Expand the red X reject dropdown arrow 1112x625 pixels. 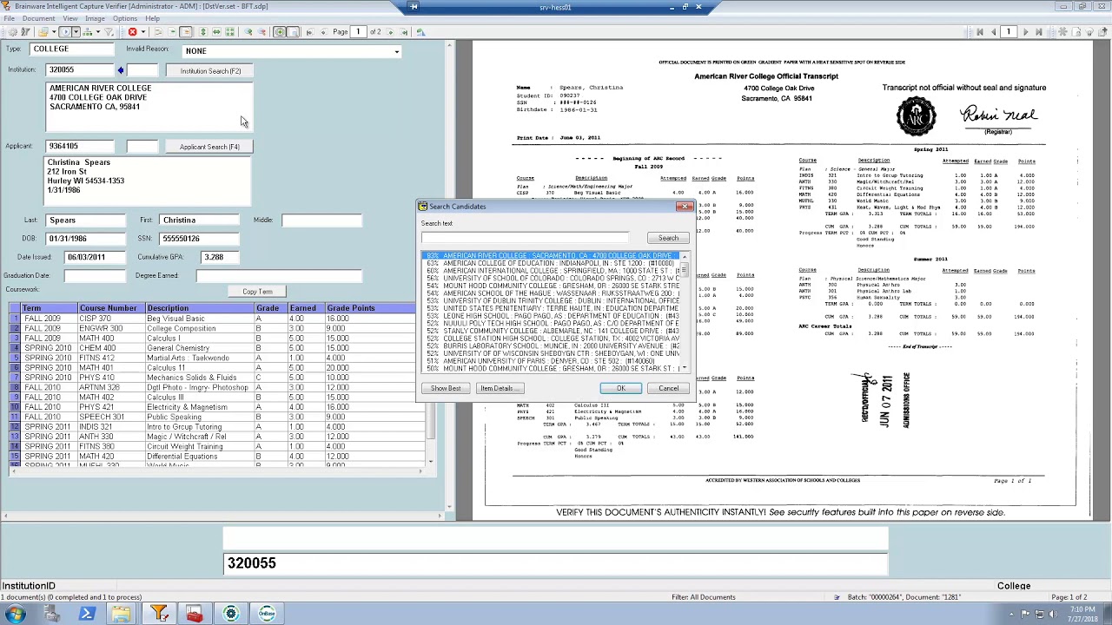tap(143, 32)
